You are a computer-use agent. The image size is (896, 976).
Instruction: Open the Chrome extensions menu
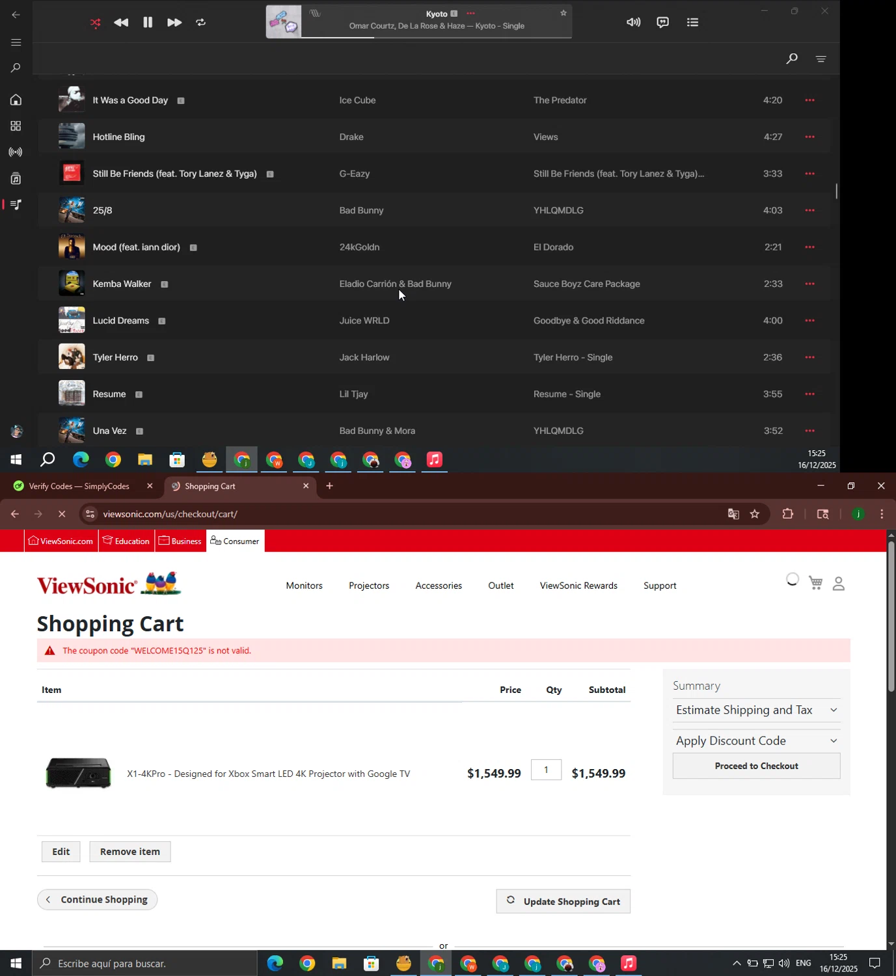788,514
